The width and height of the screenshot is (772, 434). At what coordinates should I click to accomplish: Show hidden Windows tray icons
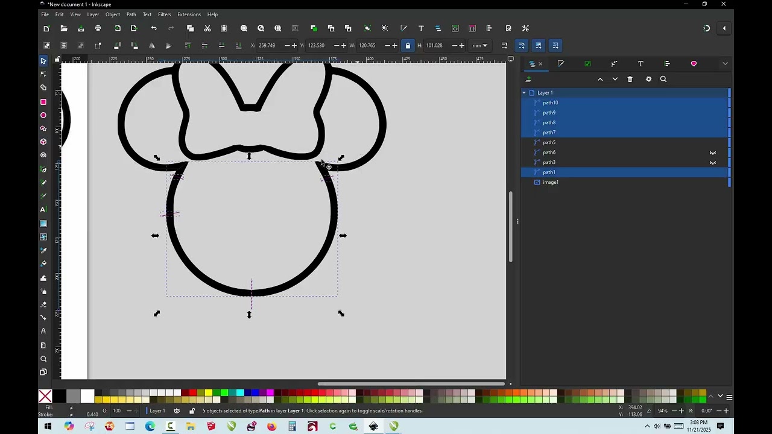[x=647, y=427]
